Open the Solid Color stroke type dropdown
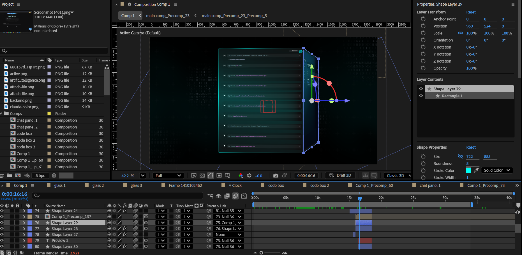 pos(497,170)
